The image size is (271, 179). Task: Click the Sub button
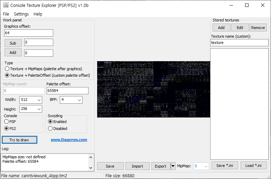pyautogui.click(x=13, y=43)
